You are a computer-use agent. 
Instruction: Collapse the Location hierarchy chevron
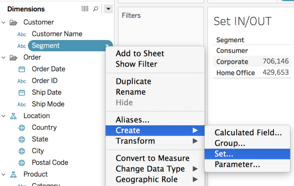click(x=4, y=116)
